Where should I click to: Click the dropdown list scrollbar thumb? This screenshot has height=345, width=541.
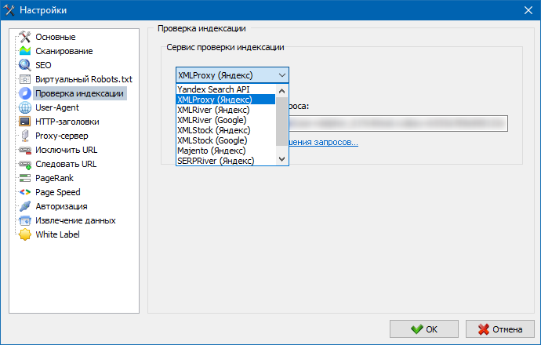[282, 121]
